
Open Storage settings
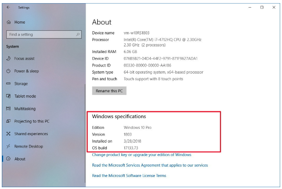coord(21,84)
